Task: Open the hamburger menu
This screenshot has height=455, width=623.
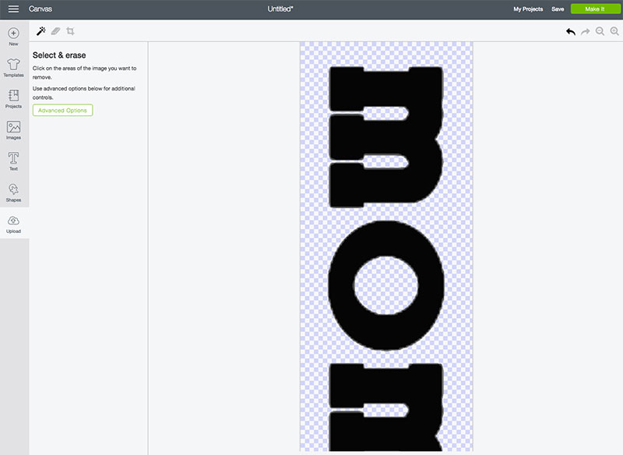Action: click(13, 9)
